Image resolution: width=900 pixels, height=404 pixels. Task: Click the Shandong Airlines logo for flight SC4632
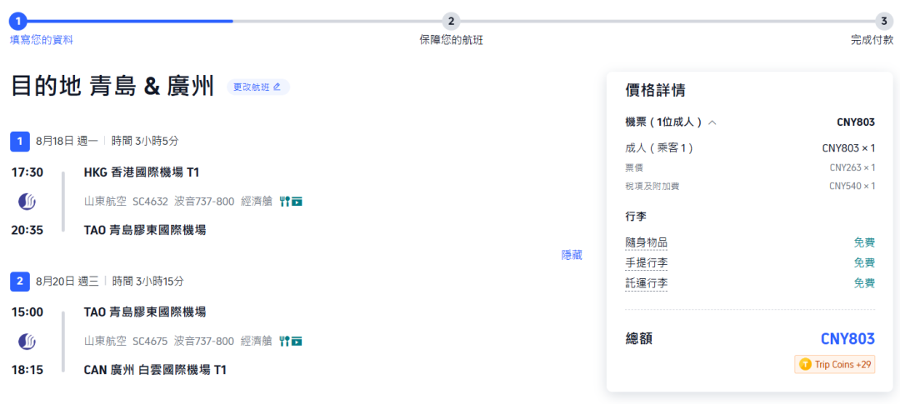[27, 202]
